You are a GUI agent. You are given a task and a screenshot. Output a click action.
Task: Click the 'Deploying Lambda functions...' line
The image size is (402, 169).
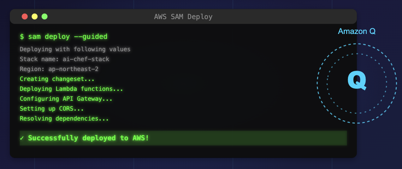pyautogui.click(x=71, y=89)
